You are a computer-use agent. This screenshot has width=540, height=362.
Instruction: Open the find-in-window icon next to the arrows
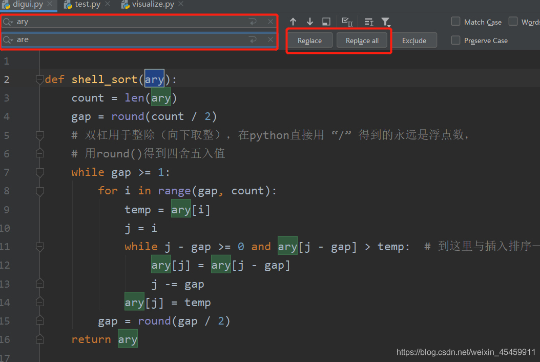coord(326,22)
